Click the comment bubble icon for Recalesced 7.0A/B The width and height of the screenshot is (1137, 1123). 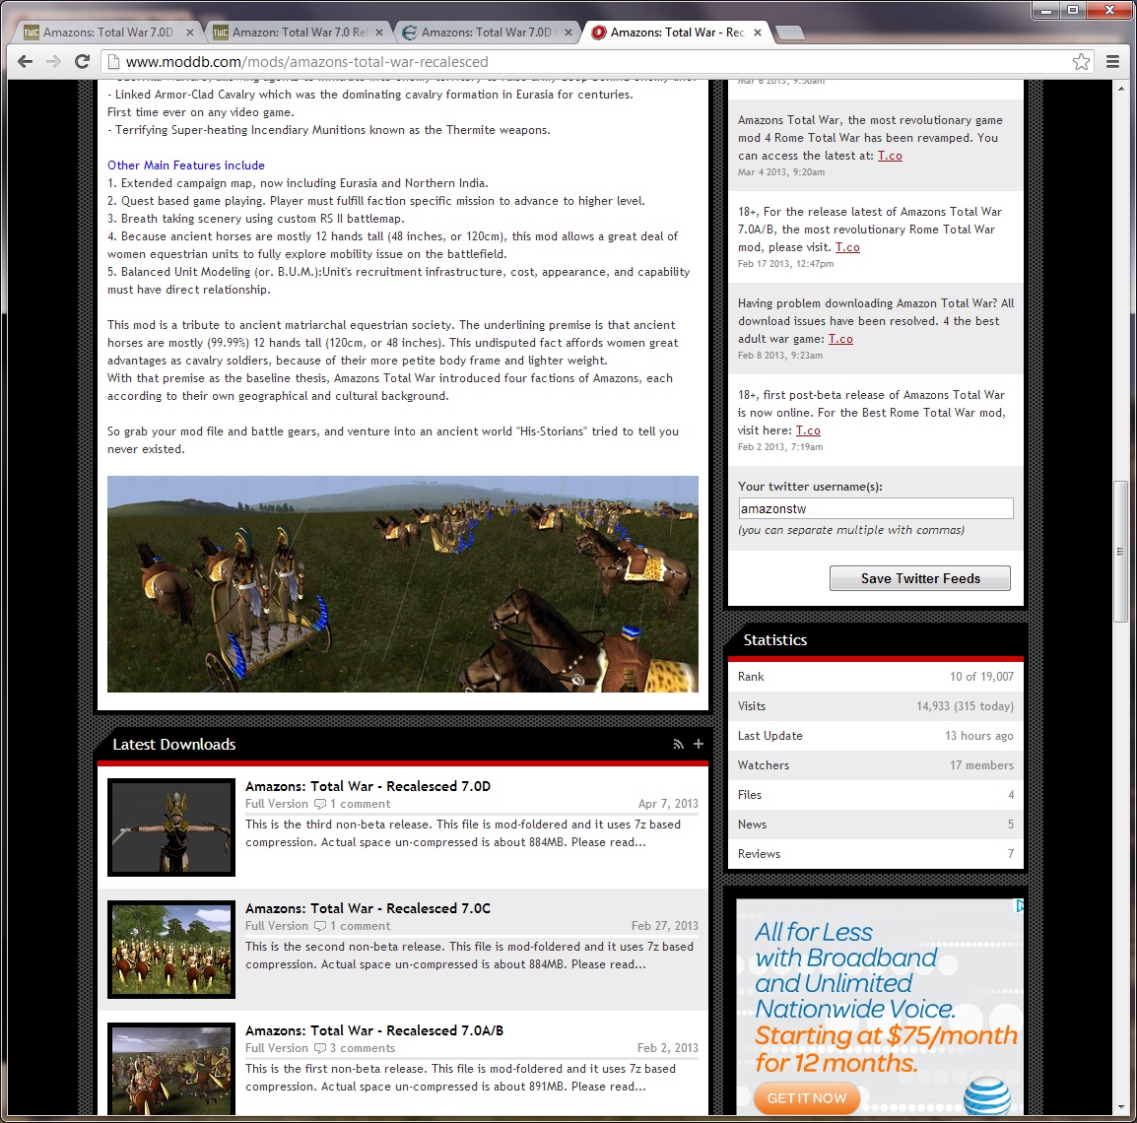coord(320,1048)
